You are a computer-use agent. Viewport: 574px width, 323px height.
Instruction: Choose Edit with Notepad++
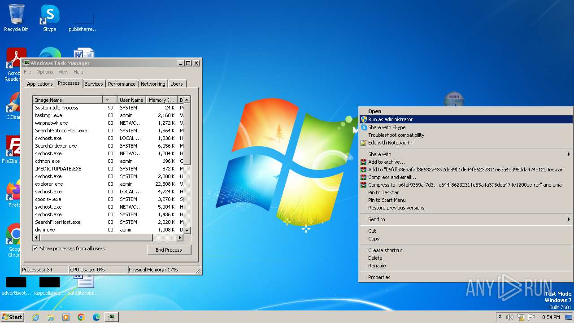click(466, 143)
